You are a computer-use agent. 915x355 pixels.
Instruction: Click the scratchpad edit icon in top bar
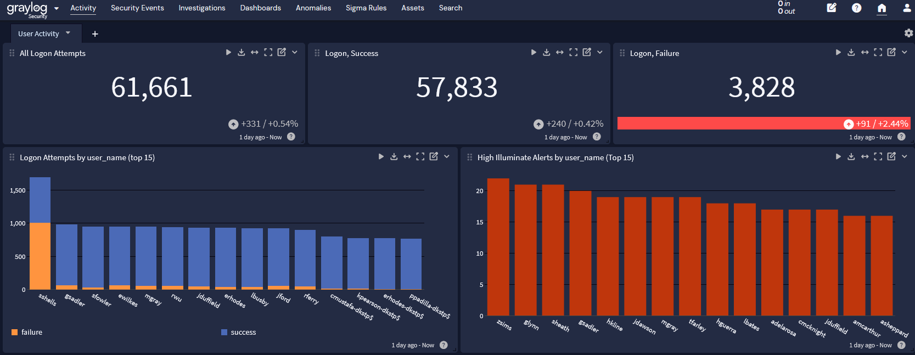(832, 8)
